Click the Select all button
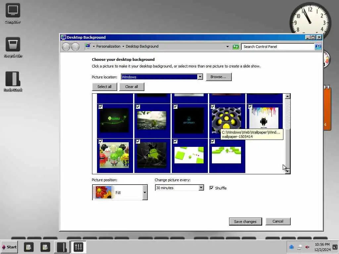The height and width of the screenshot is (254, 339). coord(104,87)
